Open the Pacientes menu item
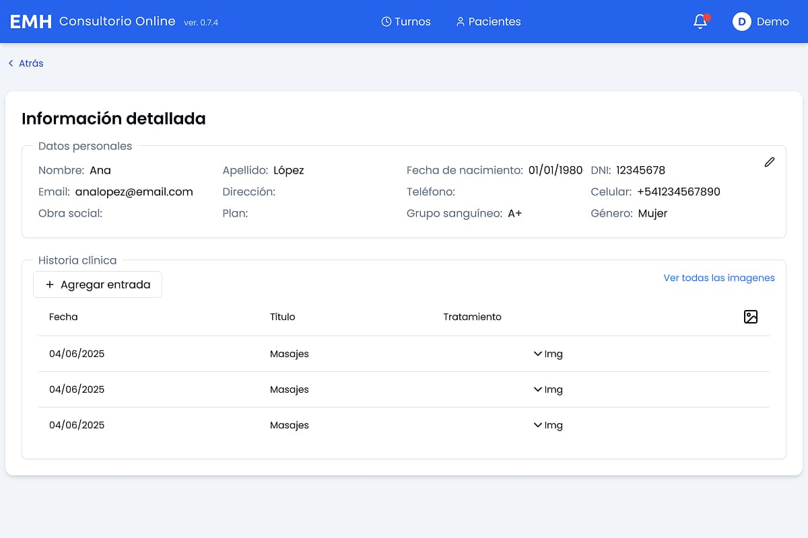The image size is (808, 538). tap(494, 22)
